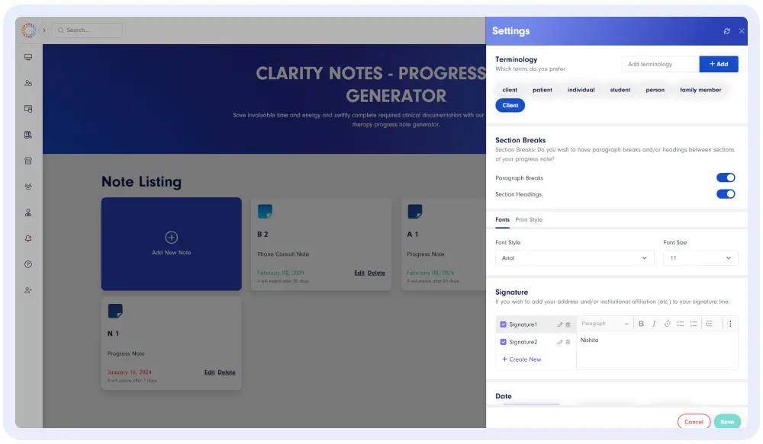
Task: Uncheck the Signature1 checkbox
Action: 503,324
